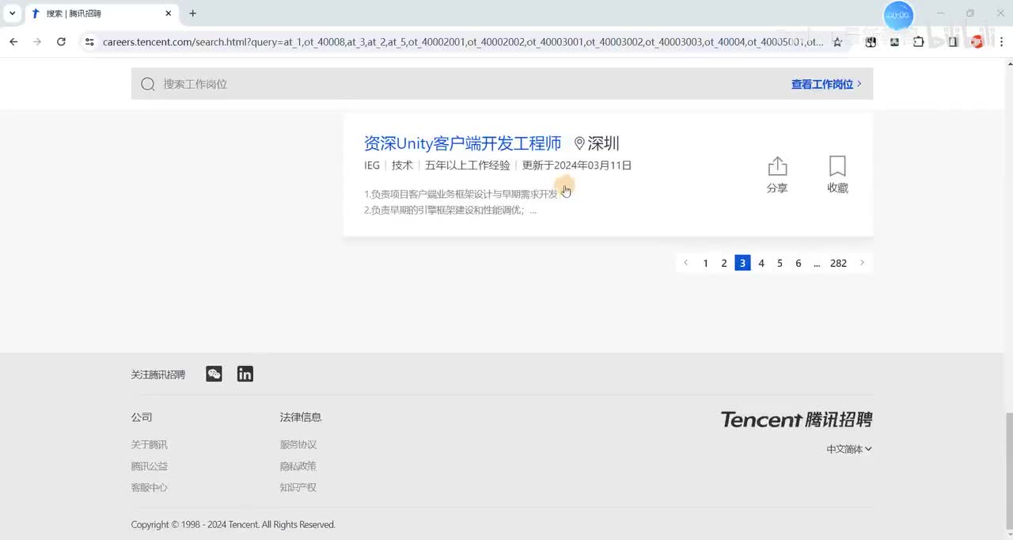This screenshot has width=1013, height=540.
Task: Go to results page 5
Action: click(x=780, y=263)
